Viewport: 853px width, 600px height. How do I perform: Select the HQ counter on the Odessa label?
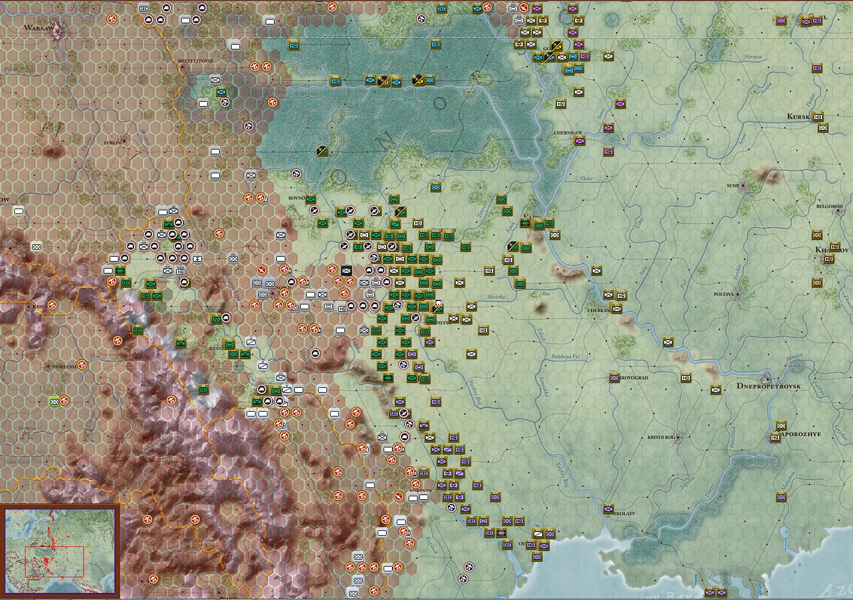click(531, 545)
